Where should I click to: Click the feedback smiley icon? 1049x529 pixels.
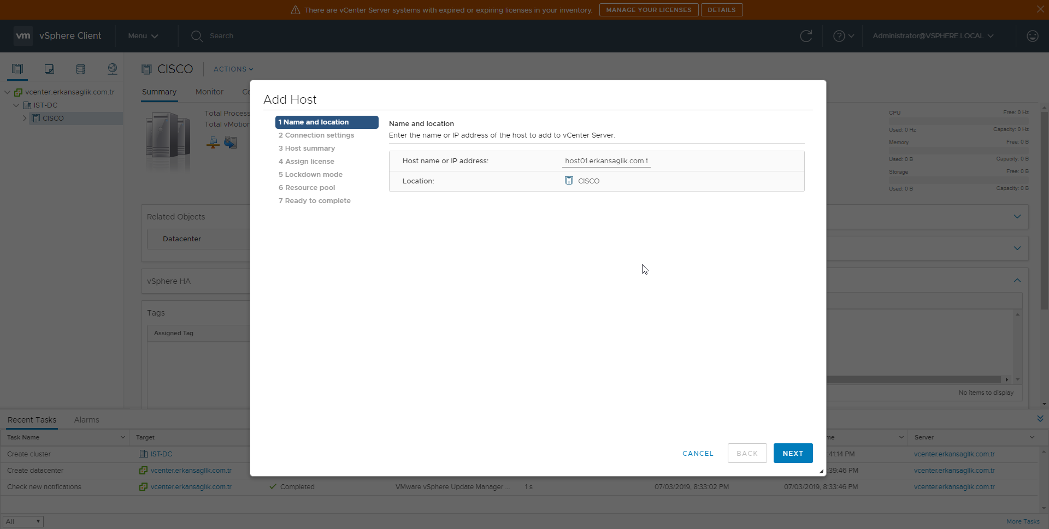click(1032, 36)
